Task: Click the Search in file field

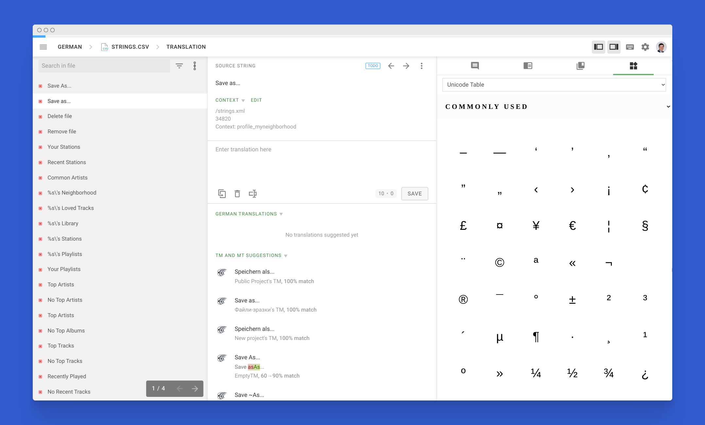Action: click(x=104, y=66)
